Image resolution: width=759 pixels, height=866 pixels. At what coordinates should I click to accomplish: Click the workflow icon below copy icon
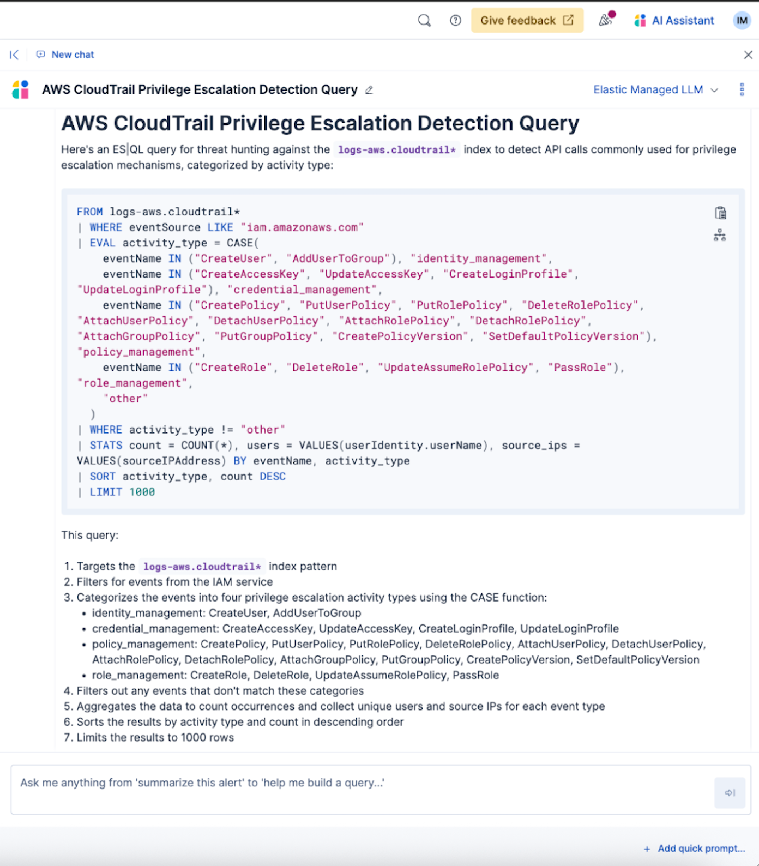point(720,236)
